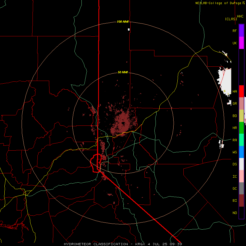The width and height of the screenshot is (246, 246).
Task: Click the 'GC' legend label
Action: (x=235, y=189)
